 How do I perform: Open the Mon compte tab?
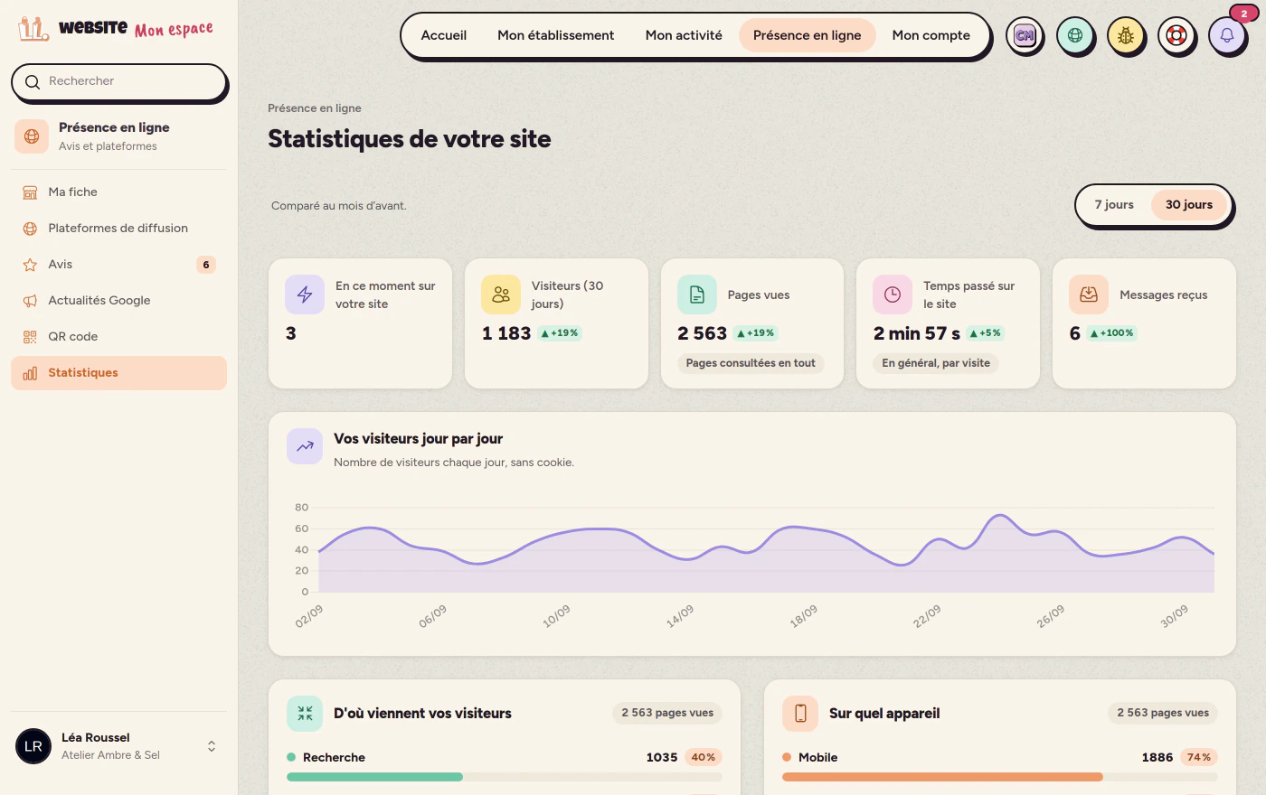point(931,35)
